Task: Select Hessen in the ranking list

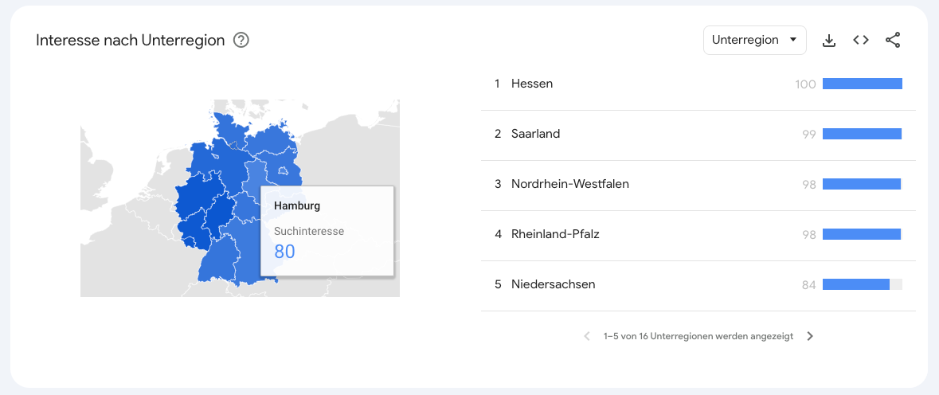Action: pyautogui.click(x=698, y=84)
